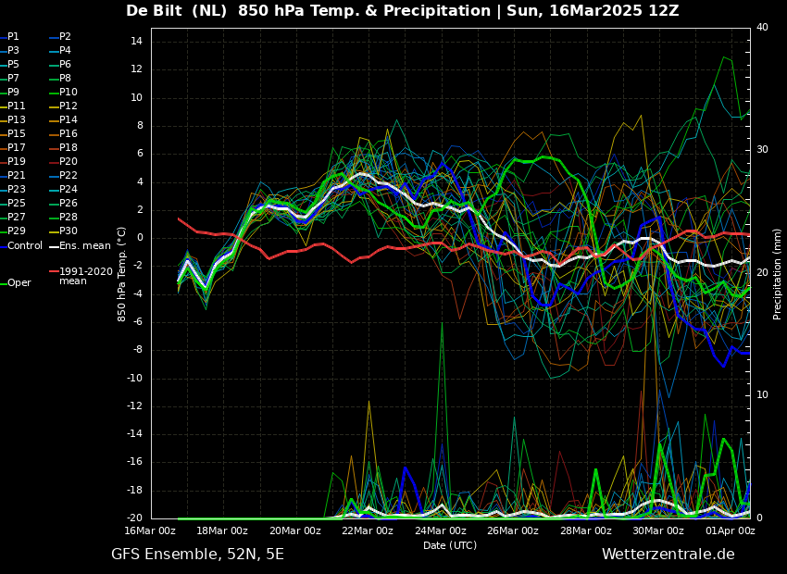Select the Oper legend entry

(x=19, y=283)
